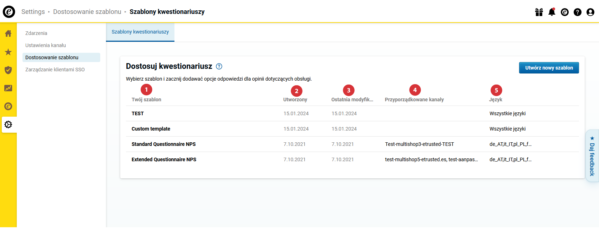
Task: Open the TEST template row
Action: pos(352,113)
